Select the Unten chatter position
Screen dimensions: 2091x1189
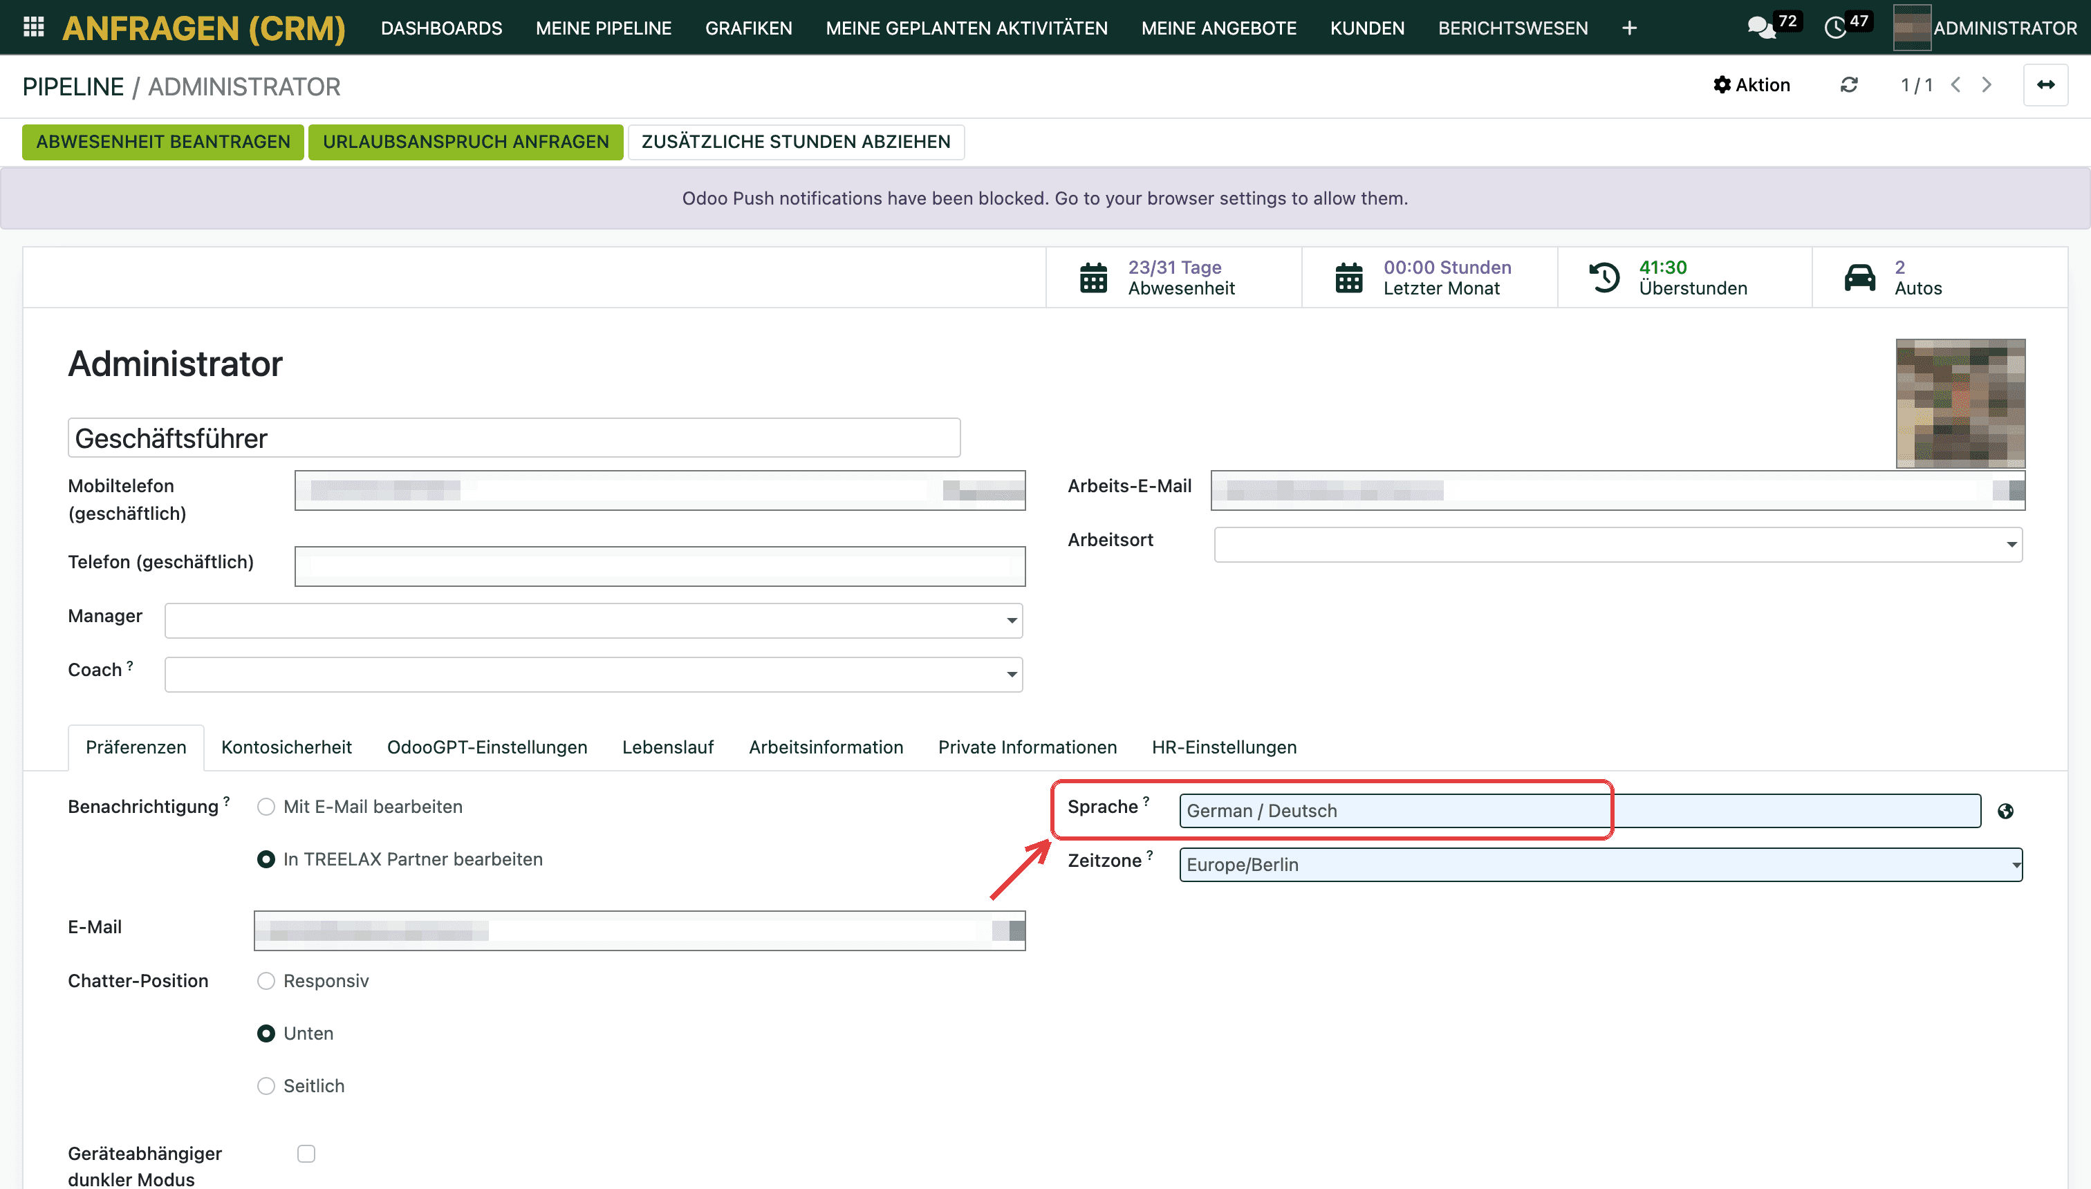pyautogui.click(x=266, y=1033)
